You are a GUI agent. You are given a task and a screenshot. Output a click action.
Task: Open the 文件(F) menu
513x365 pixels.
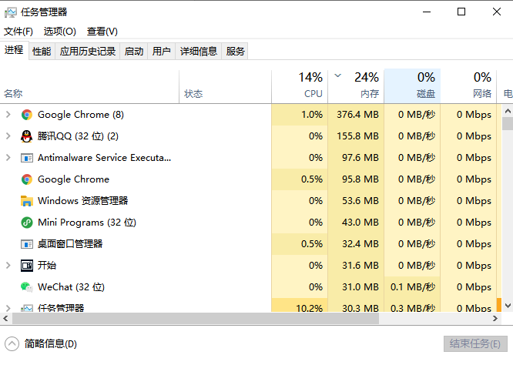tap(18, 32)
